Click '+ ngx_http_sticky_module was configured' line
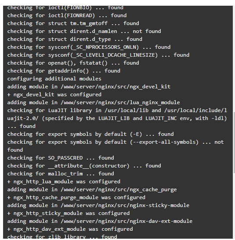Viewport: 235px width, 240px height. click(69, 213)
